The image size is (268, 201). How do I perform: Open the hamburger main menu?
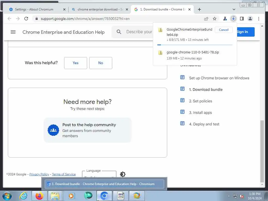[x=13, y=32]
